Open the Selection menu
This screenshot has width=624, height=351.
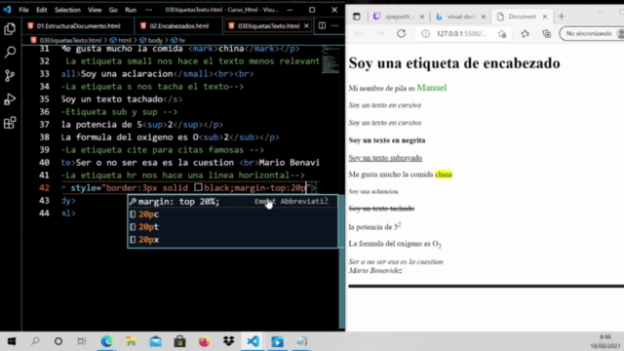67,10
